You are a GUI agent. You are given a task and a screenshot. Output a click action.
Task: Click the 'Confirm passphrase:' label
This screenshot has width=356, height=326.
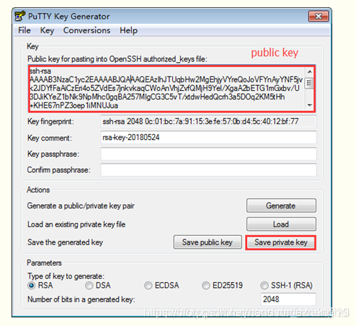click(x=58, y=170)
